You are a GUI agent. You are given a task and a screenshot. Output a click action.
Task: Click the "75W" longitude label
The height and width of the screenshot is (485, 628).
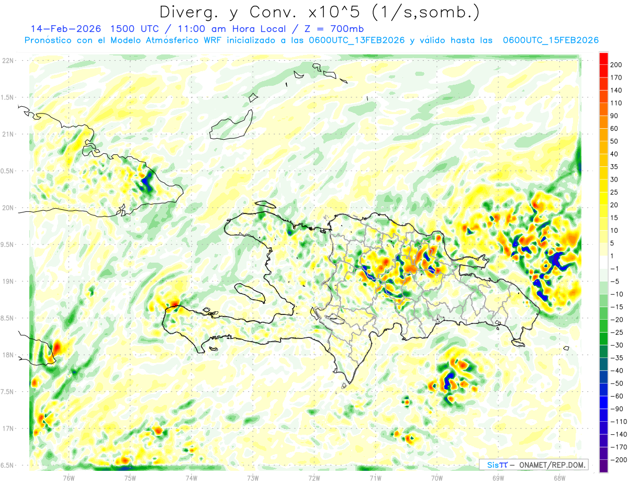tap(130, 477)
